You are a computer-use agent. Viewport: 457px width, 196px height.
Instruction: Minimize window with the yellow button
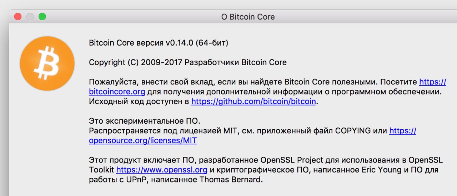click(x=30, y=16)
